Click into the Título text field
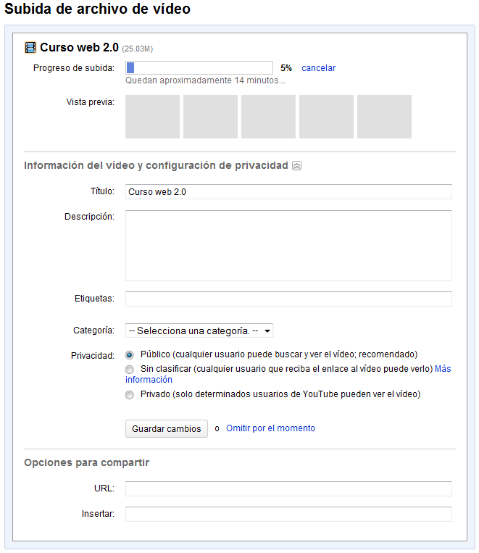This screenshot has height=553, width=479. (x=288, y=192)
